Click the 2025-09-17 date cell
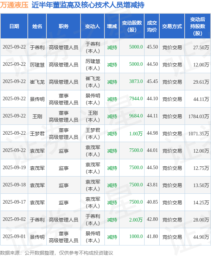Image resolution: width=211 pixels, height=256 pixels. click(14, 202)
